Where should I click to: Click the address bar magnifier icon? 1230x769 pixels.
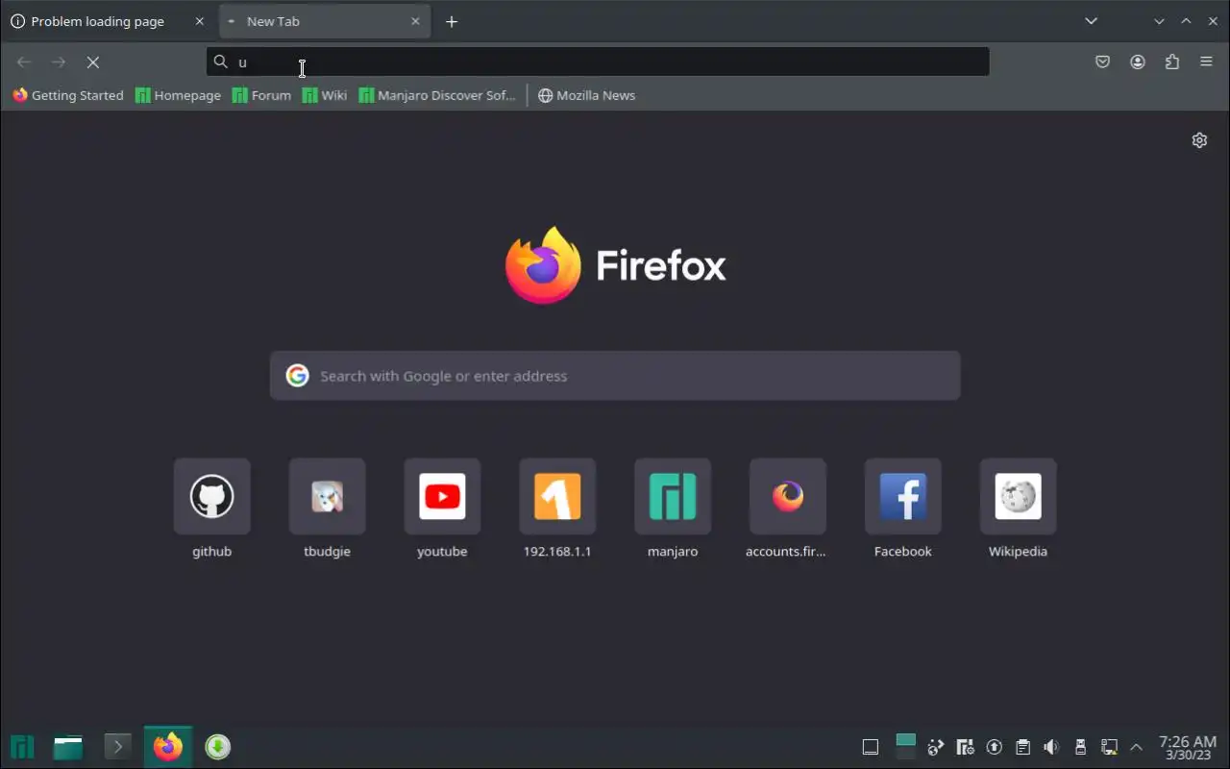point(220,62)
